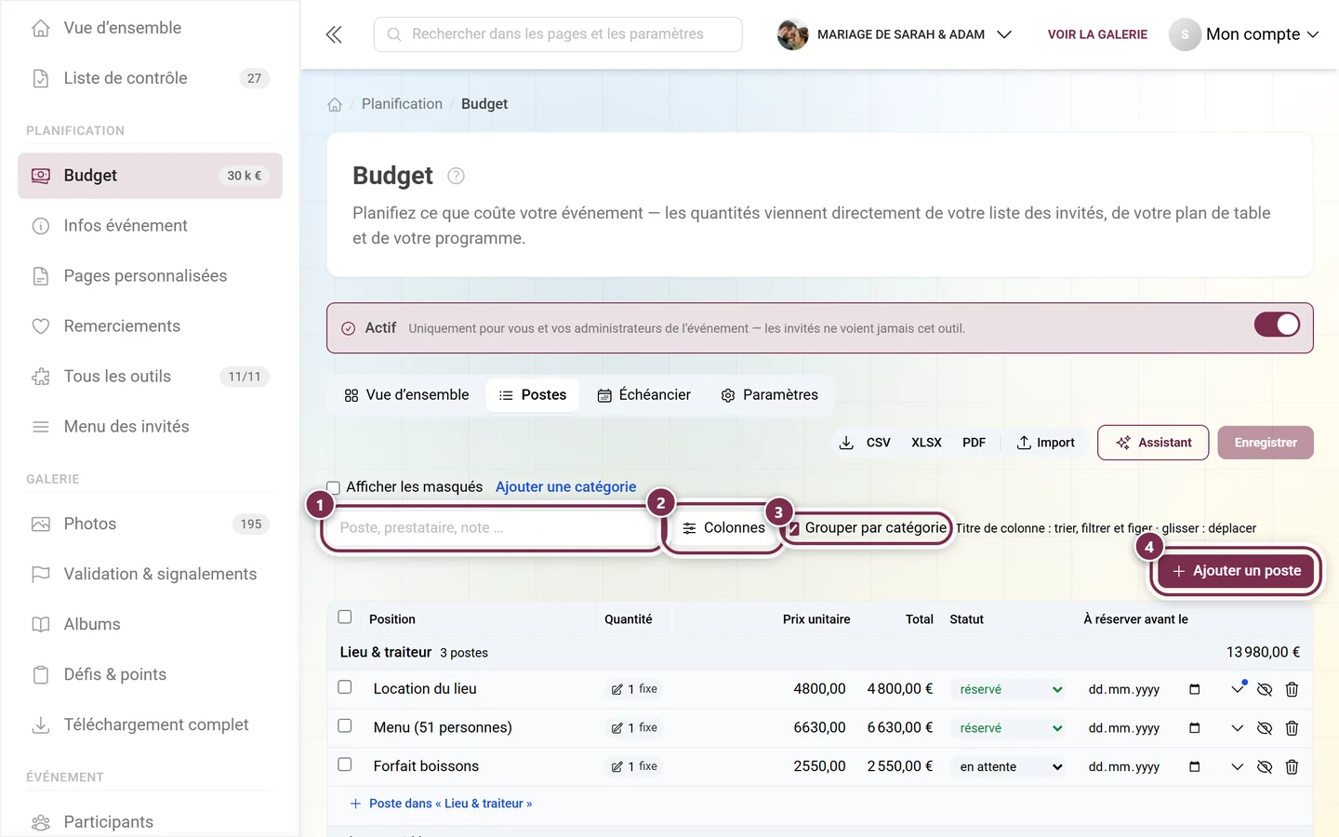Switch to Vue d'ensemble budget tab
1339x837 pixels.
point(406,395)
